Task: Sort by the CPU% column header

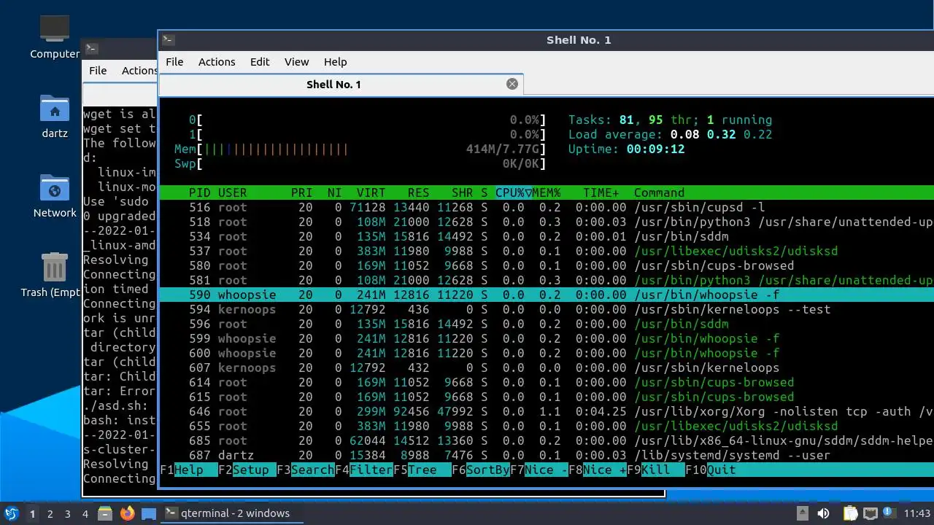Action: [x=514, y=192]
